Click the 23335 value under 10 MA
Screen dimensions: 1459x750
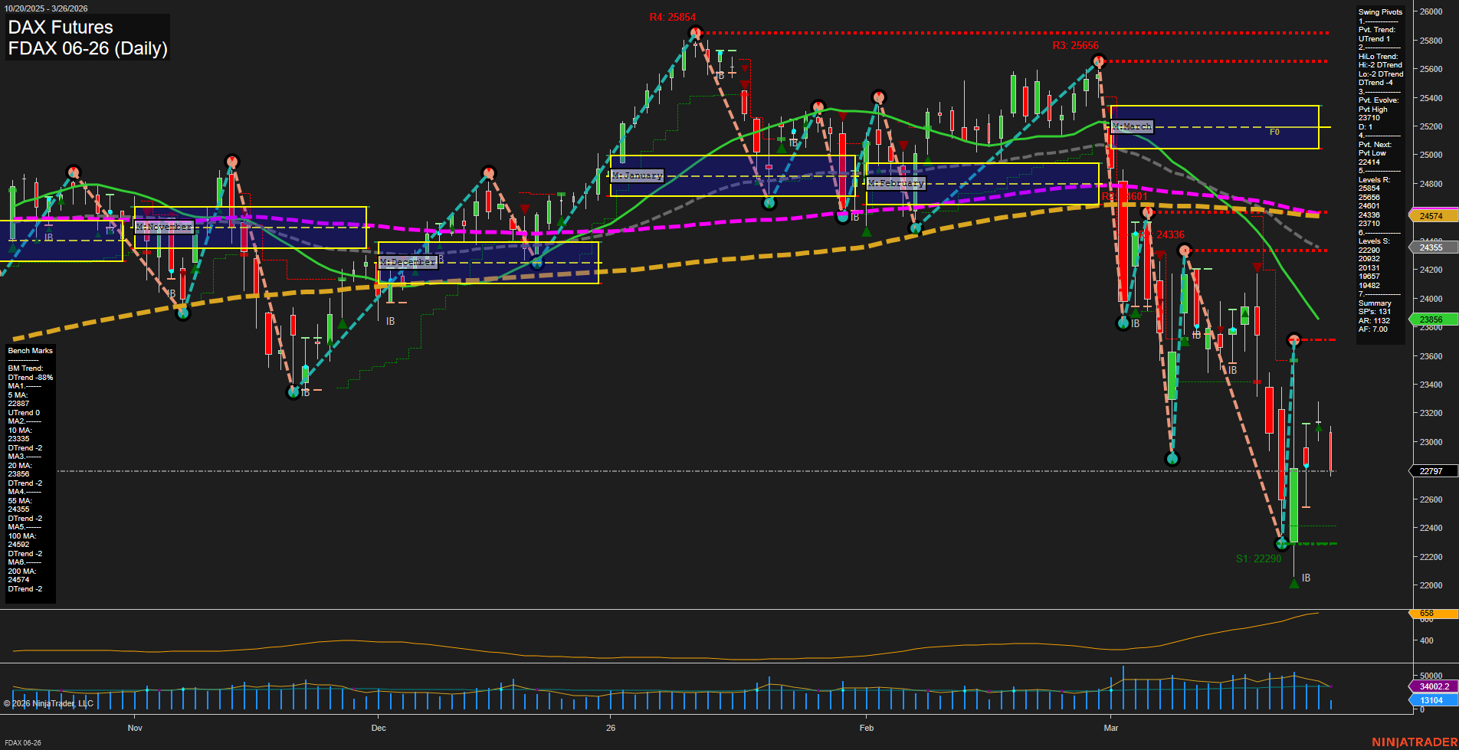click(18, 439)
